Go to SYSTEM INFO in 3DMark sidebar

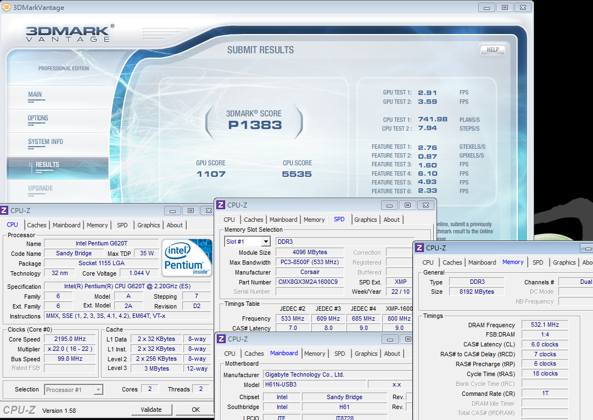[46, 142]
